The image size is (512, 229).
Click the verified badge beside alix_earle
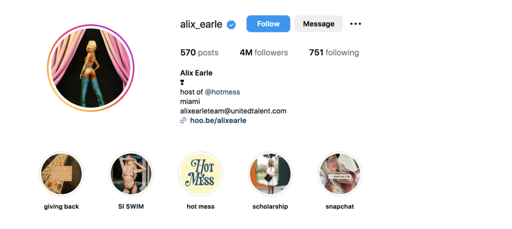pyautogui.click(x=231, y=24)
